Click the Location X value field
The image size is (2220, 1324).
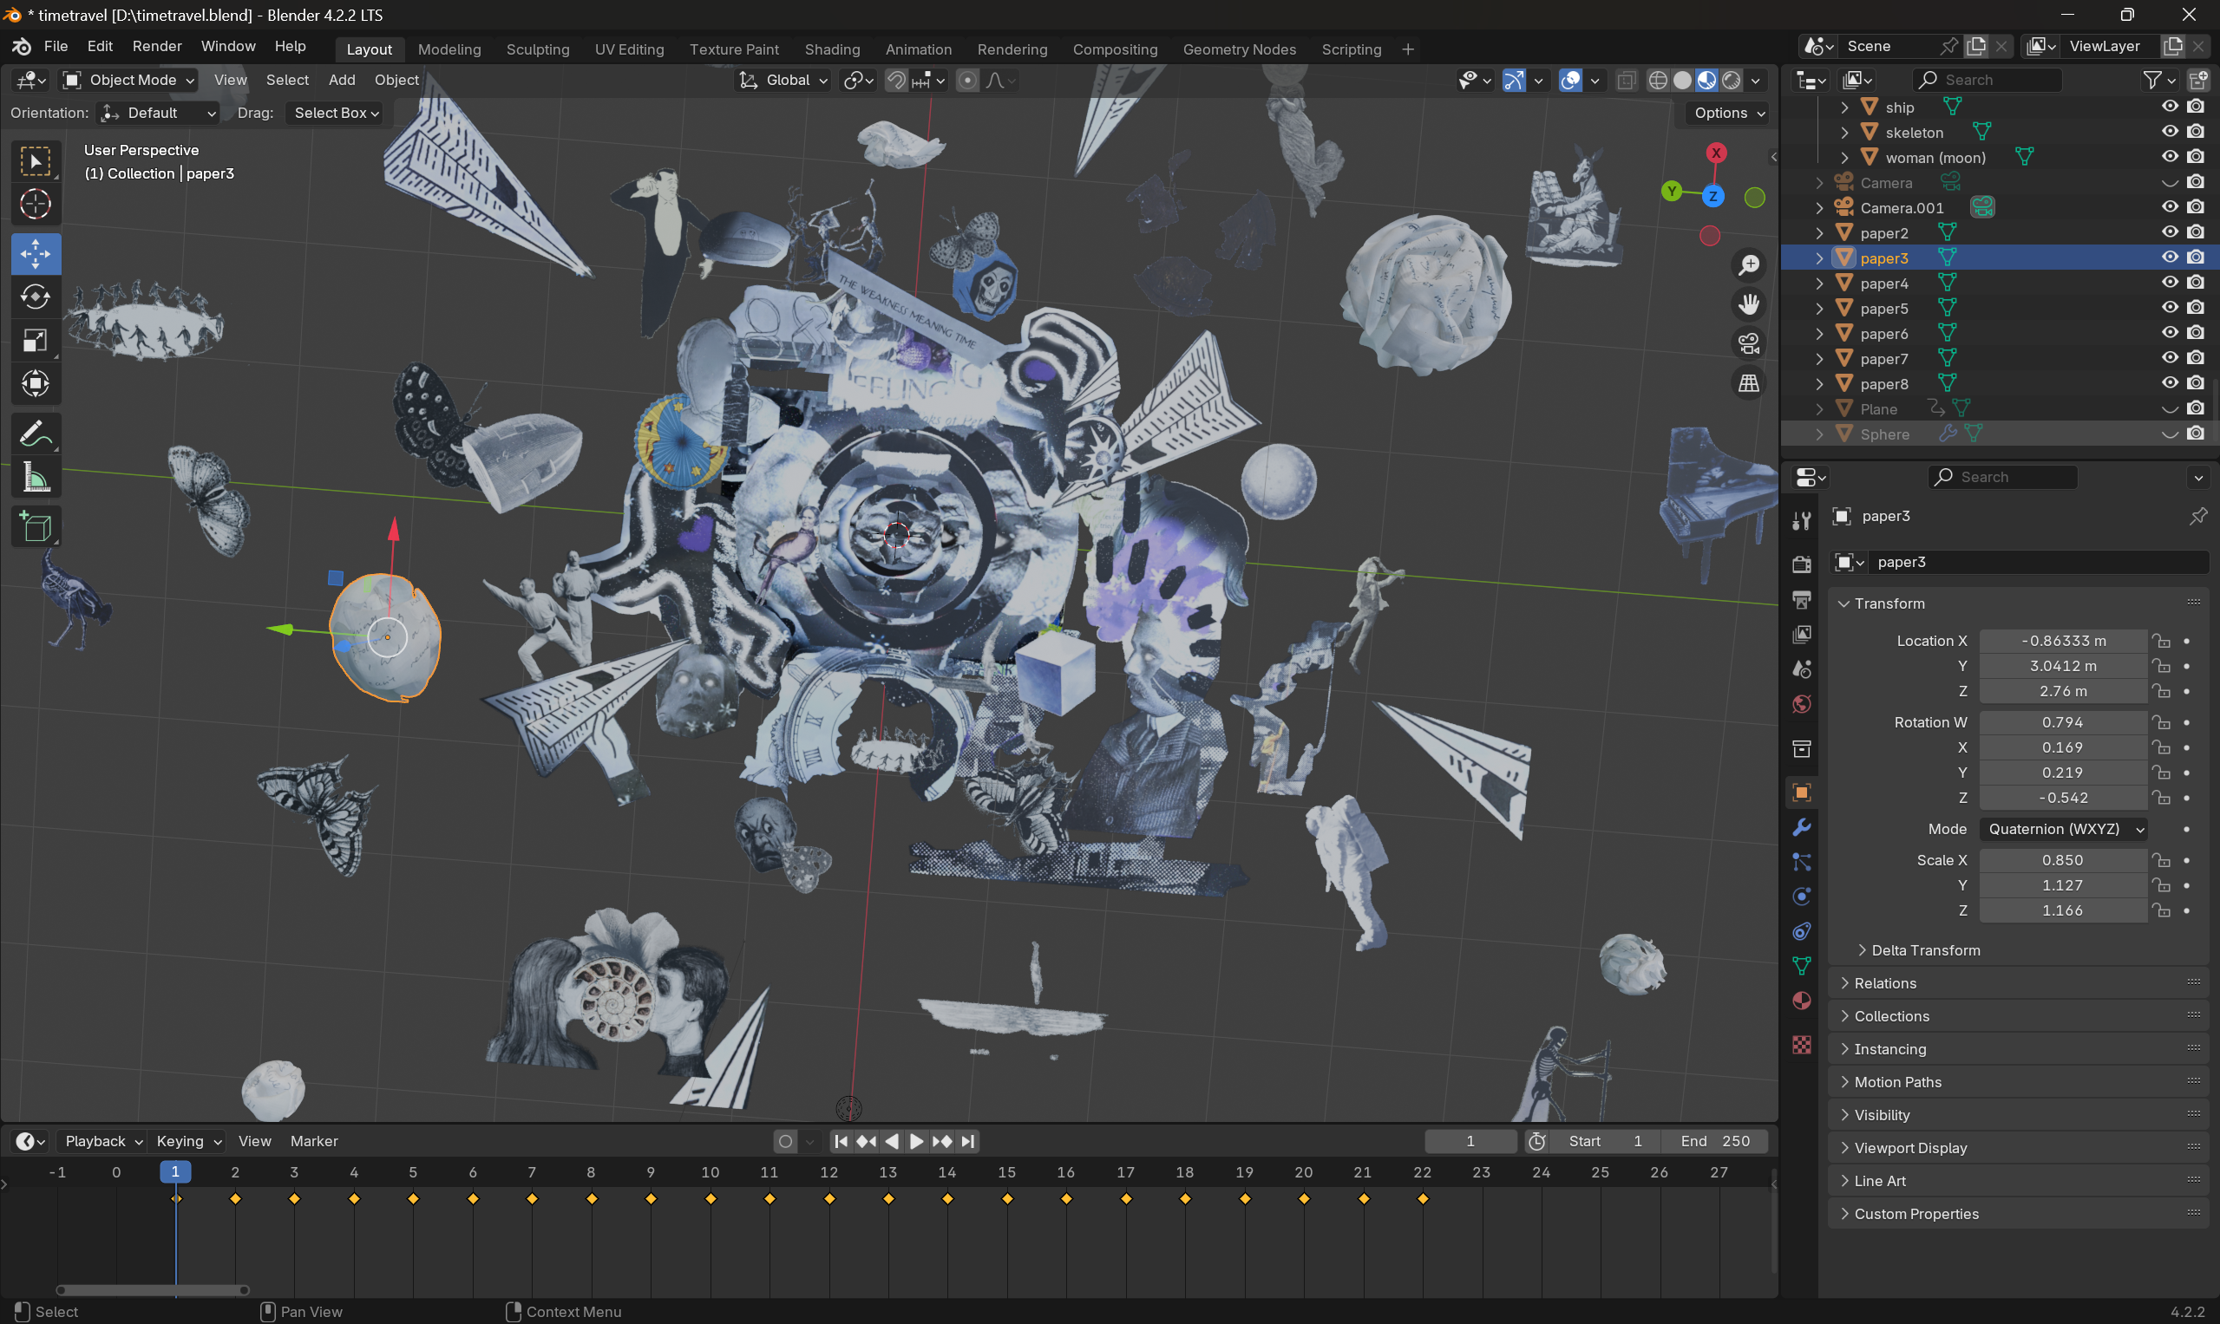click(2062, 641)
